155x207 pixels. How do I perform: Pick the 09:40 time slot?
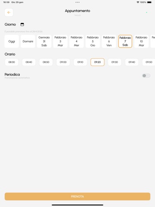point(132,62)
